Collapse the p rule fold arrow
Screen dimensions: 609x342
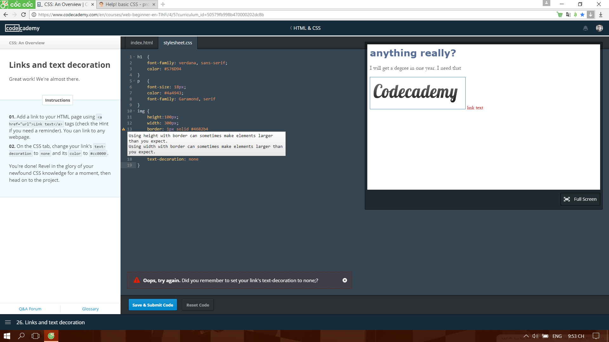[134, 81]
